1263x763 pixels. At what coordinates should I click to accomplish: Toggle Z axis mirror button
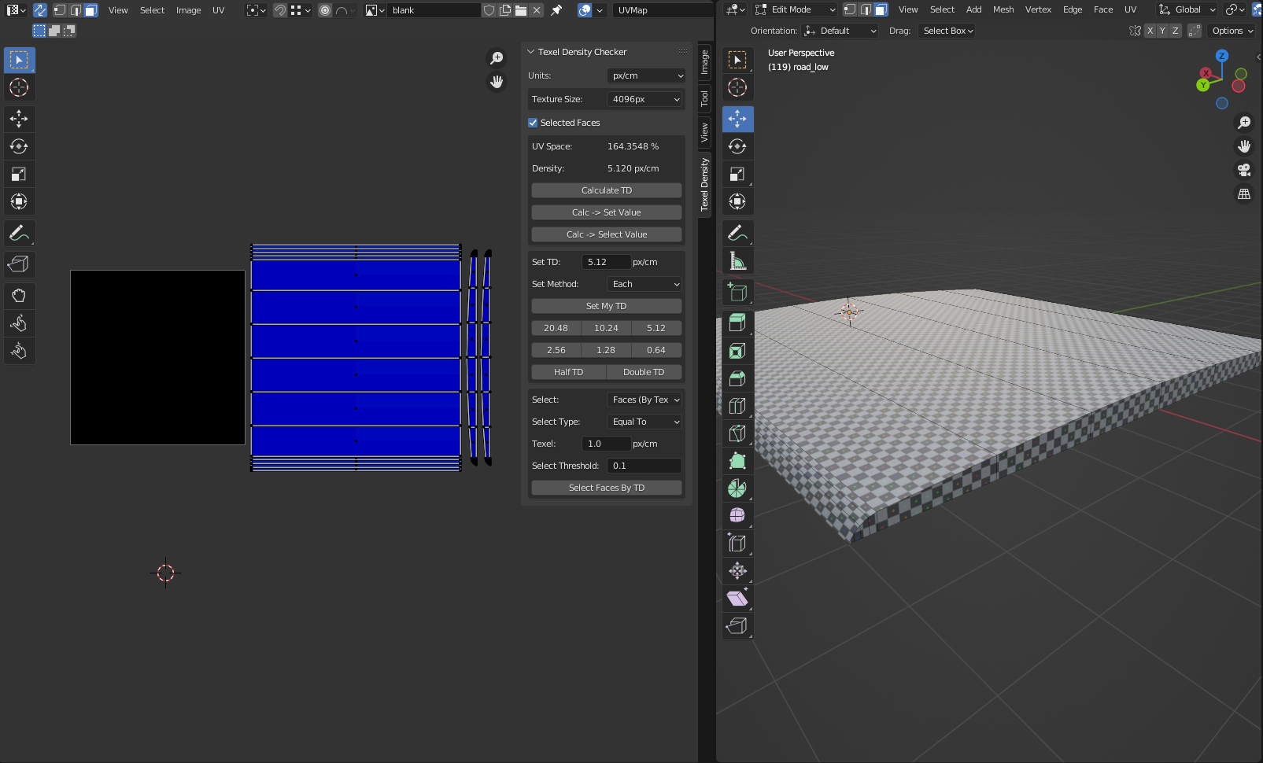pos(1175,31)
